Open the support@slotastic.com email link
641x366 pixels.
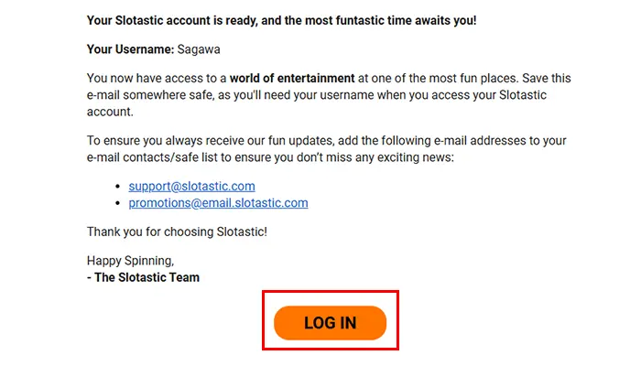tap(191, 187)
